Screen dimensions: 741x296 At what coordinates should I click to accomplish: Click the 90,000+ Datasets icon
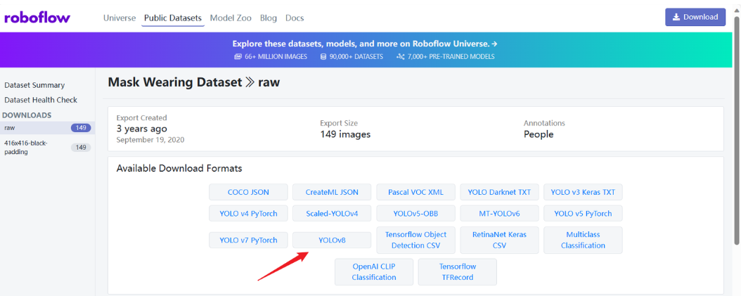tap(323, 56)
